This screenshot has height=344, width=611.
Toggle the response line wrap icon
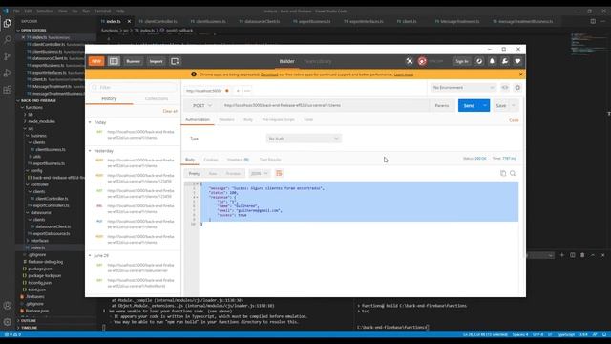coord(279,174)
